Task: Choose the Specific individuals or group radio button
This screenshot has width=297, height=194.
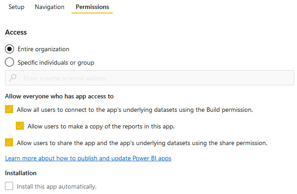Action: (x=9, y=62)
